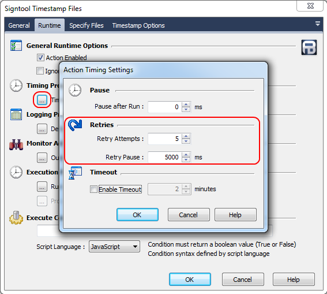The width and height of the screenshot is (327, 294).
Task: Toggle the Ignore checkbox under Action Enabled
Action: point(40,71)
